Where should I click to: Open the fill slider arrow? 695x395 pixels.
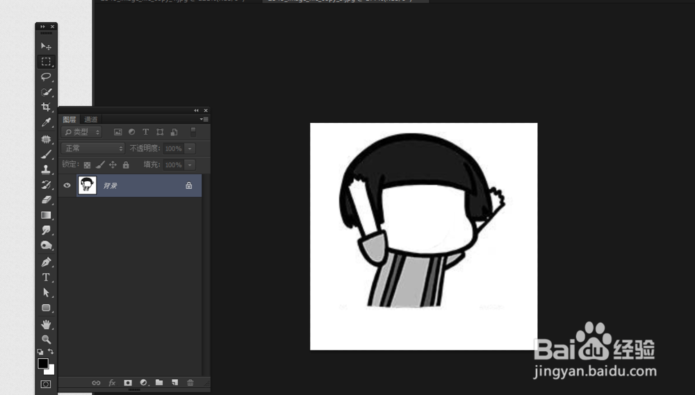tap(190, 165)
